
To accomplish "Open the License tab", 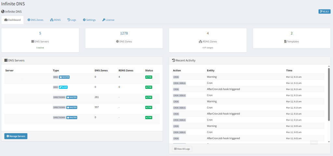I will pyautogui.click(x=108, y=20).
